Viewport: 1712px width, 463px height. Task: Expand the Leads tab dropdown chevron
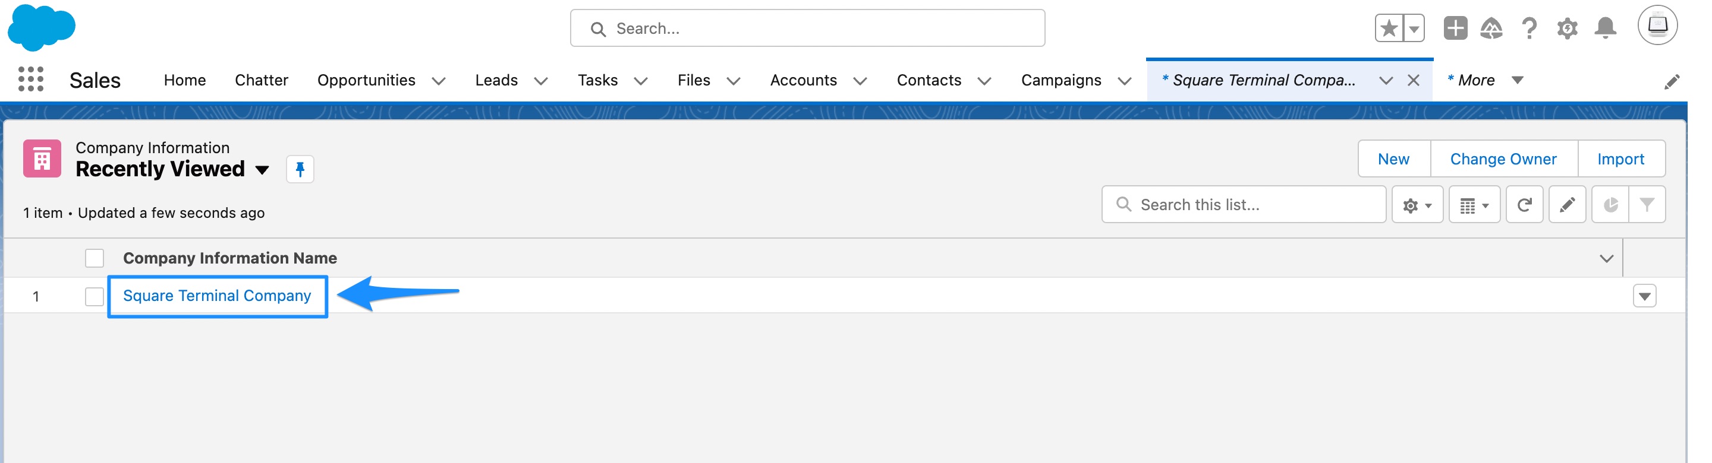[x=541, y=81]
